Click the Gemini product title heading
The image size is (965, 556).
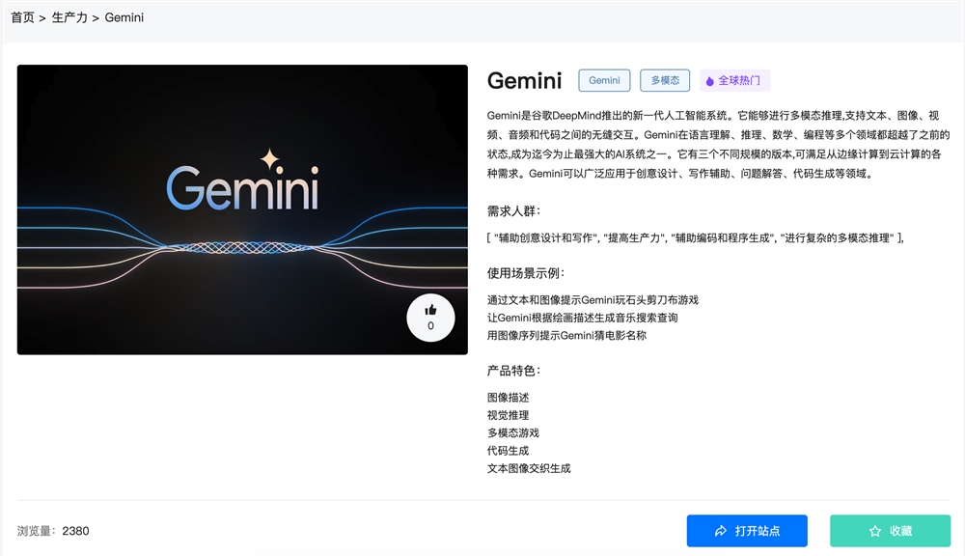(524, 81)
